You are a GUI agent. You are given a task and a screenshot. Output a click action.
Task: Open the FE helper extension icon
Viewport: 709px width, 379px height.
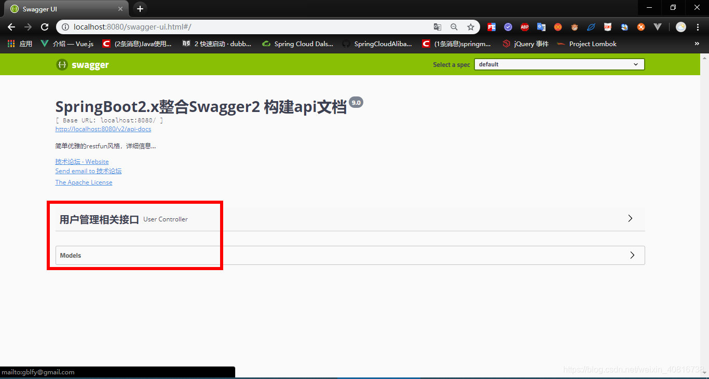492,27
